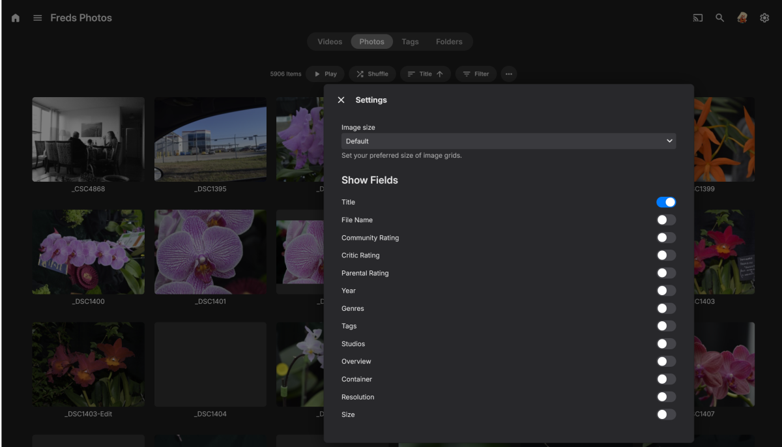Open the Title sort order menu

425,74
